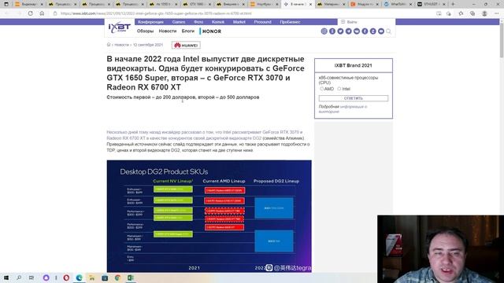The width and height of the screenshot is (504, 283).
Task: Click the address bar URL field
Action: pos(244,13)
